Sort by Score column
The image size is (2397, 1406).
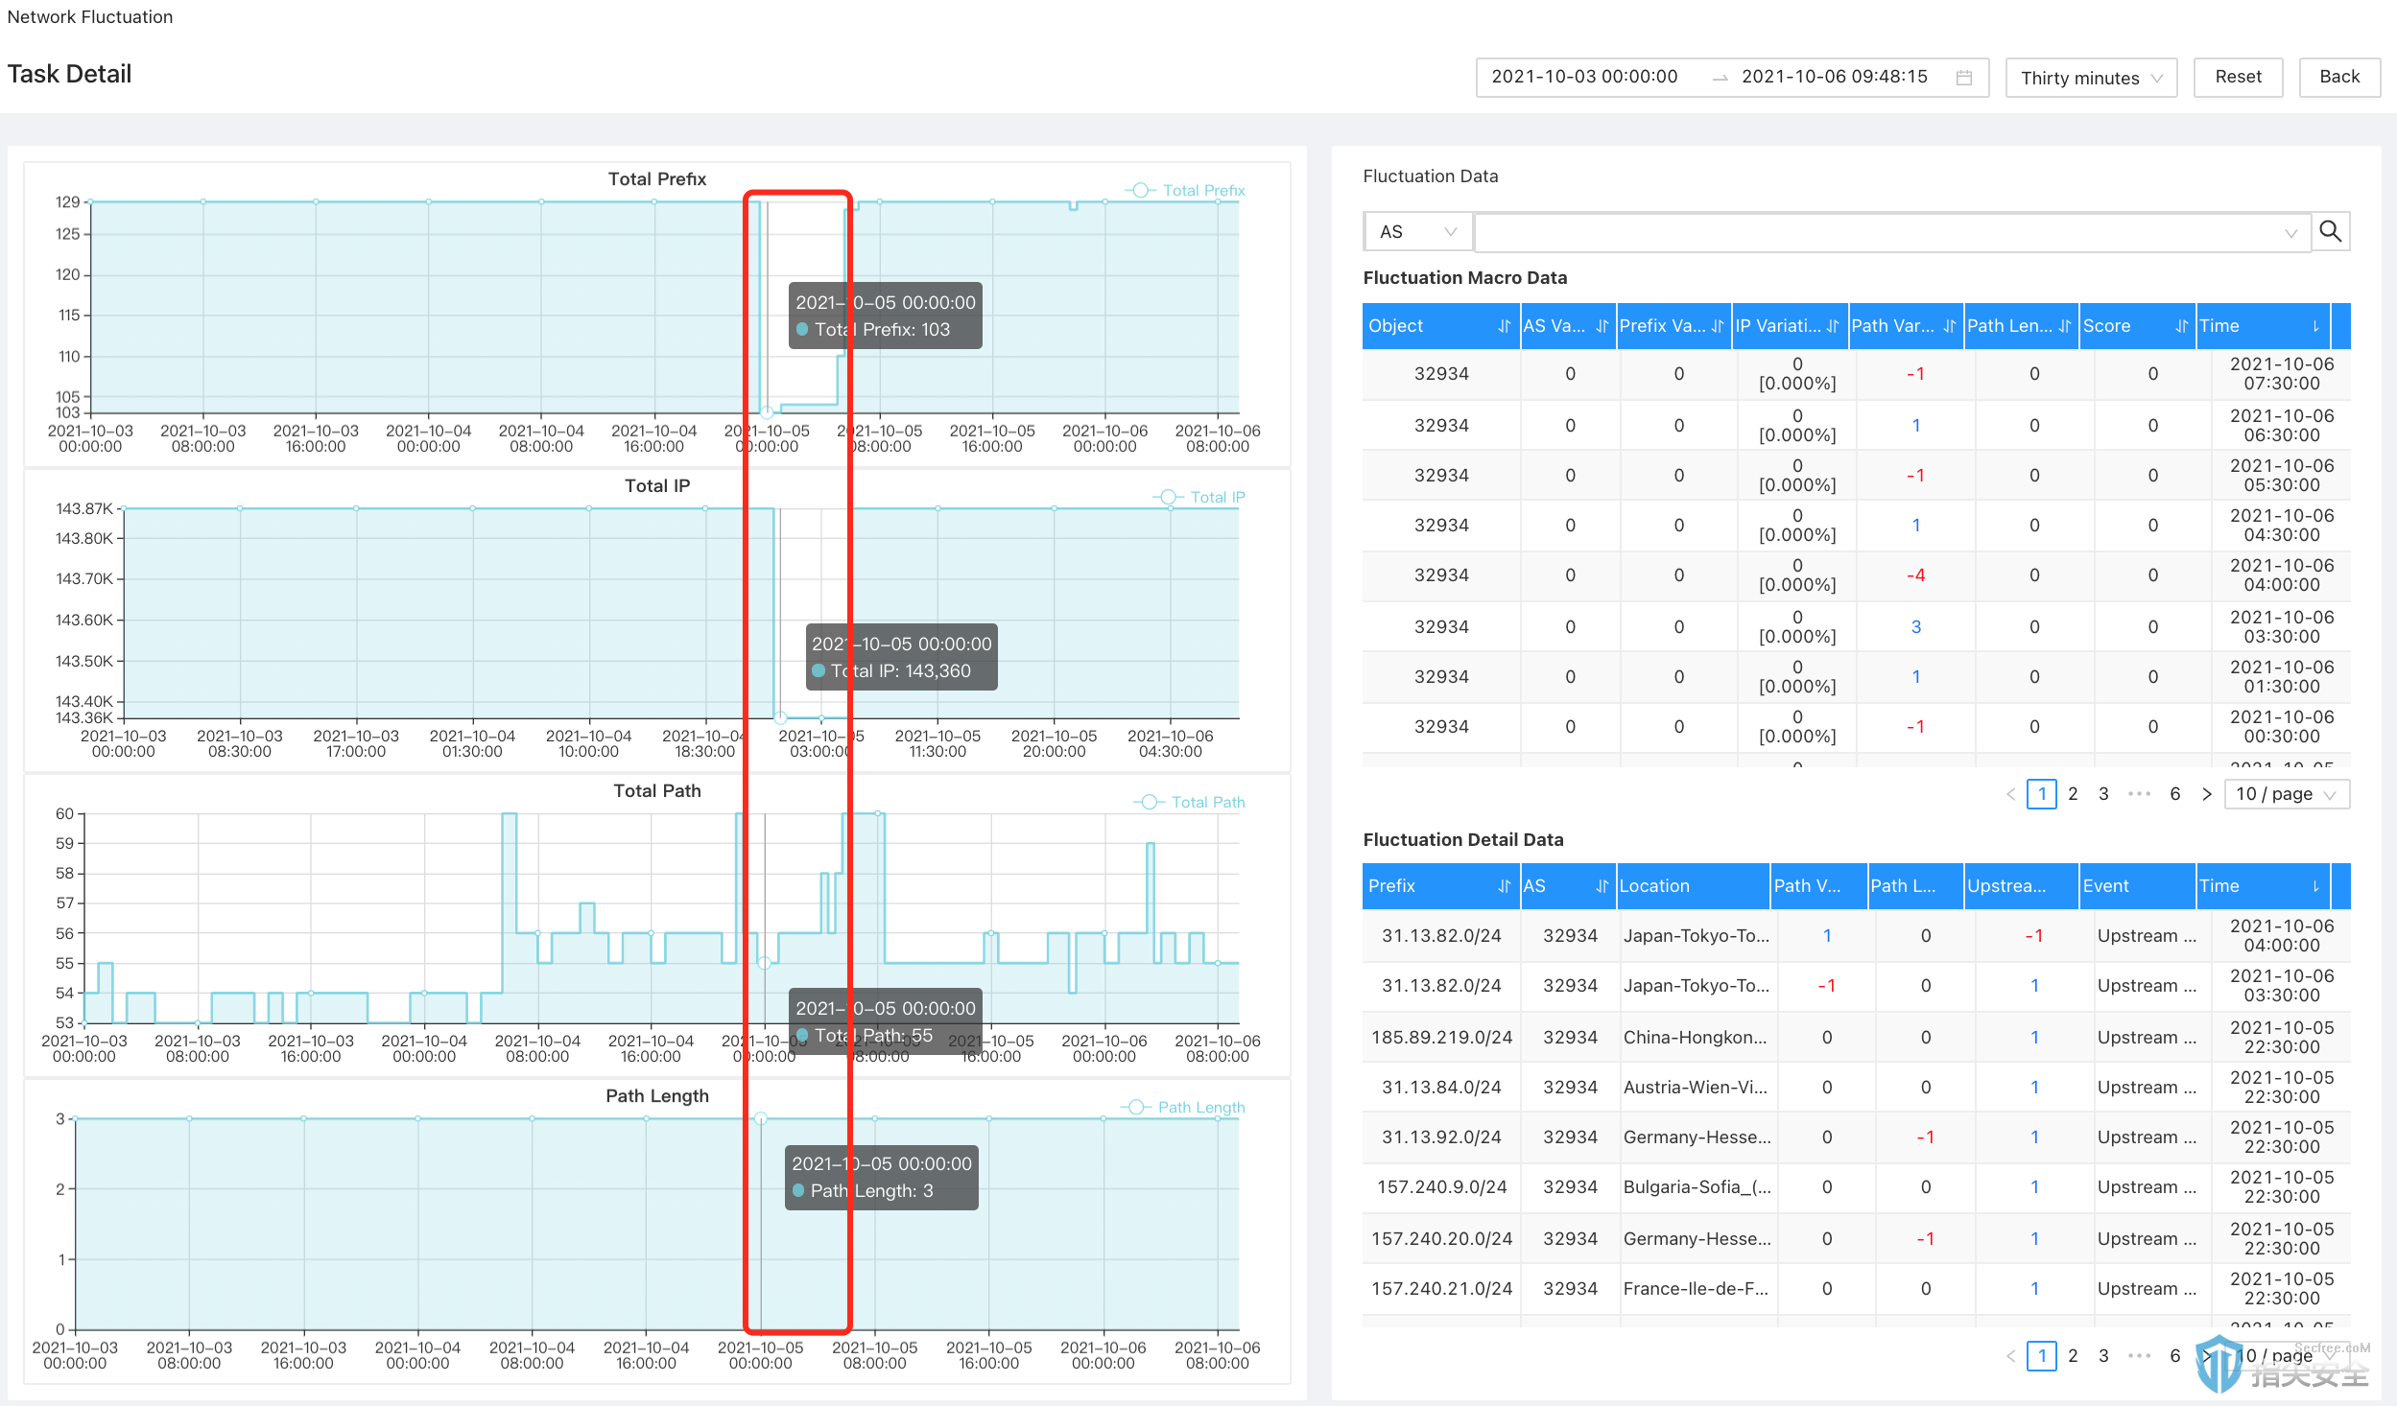[2180, 326]
